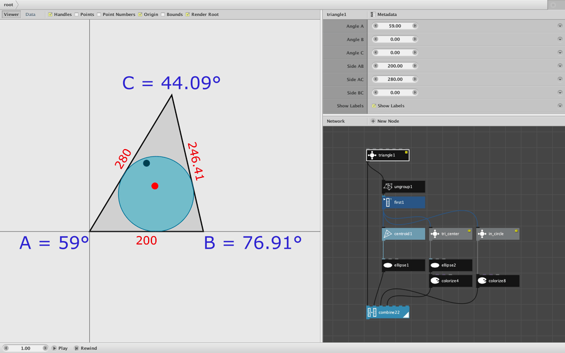
Task: Select the ungroup1 node icon
Action: [388, 186]
